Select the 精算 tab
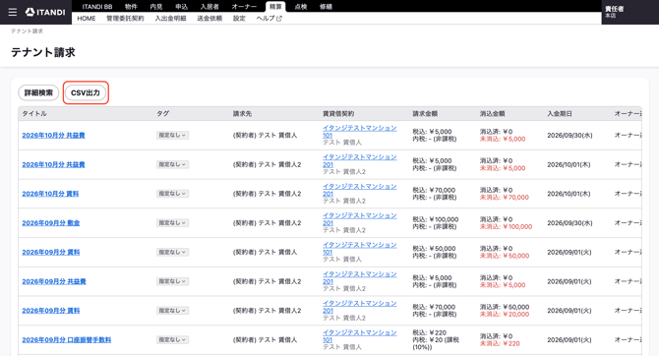 pyautogui.click(x=275, y=6)
